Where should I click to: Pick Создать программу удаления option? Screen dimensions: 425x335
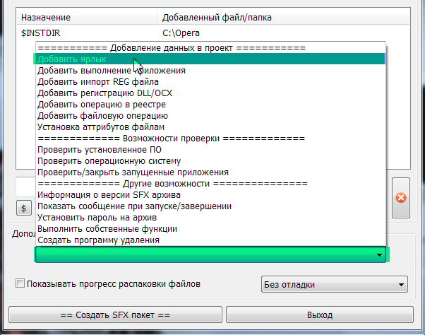coord(98,240)
